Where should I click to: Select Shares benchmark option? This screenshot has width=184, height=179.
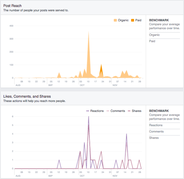click(x=154, y=138)
